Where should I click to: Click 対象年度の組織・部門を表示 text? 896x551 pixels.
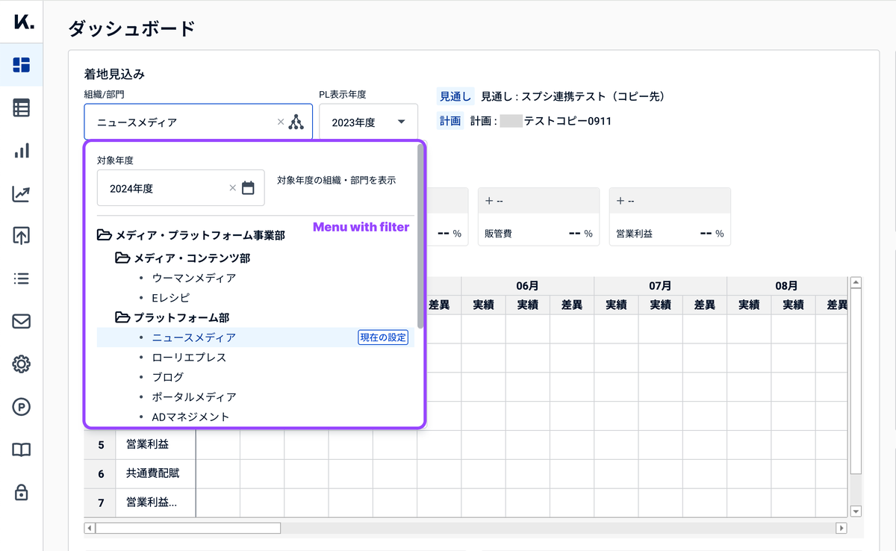coord(336,180)
